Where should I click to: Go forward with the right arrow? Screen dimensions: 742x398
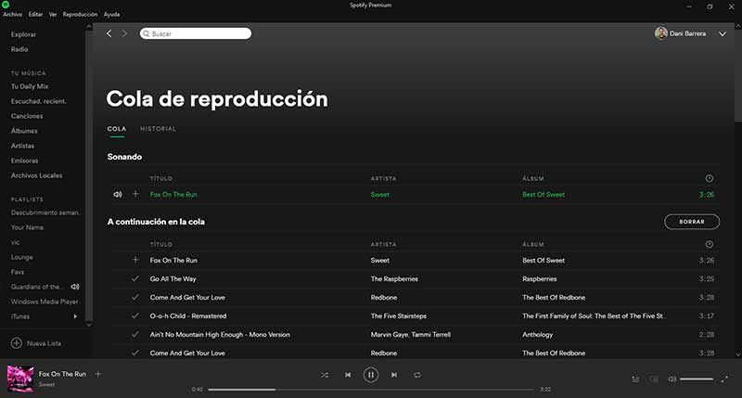[125, 33]
